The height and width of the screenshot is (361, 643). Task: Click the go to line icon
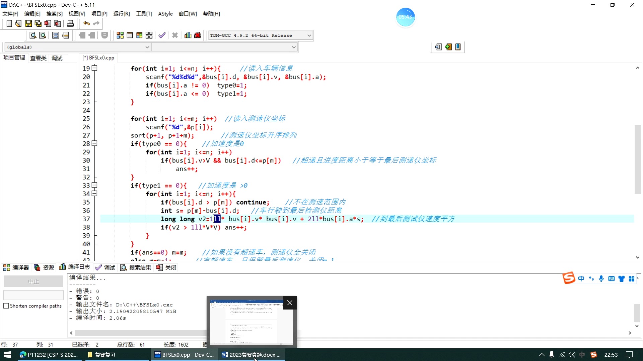coord(65,35)
